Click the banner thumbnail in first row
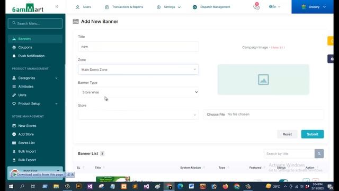This screenshot has width=339, height=191. (x=113, y=179)
